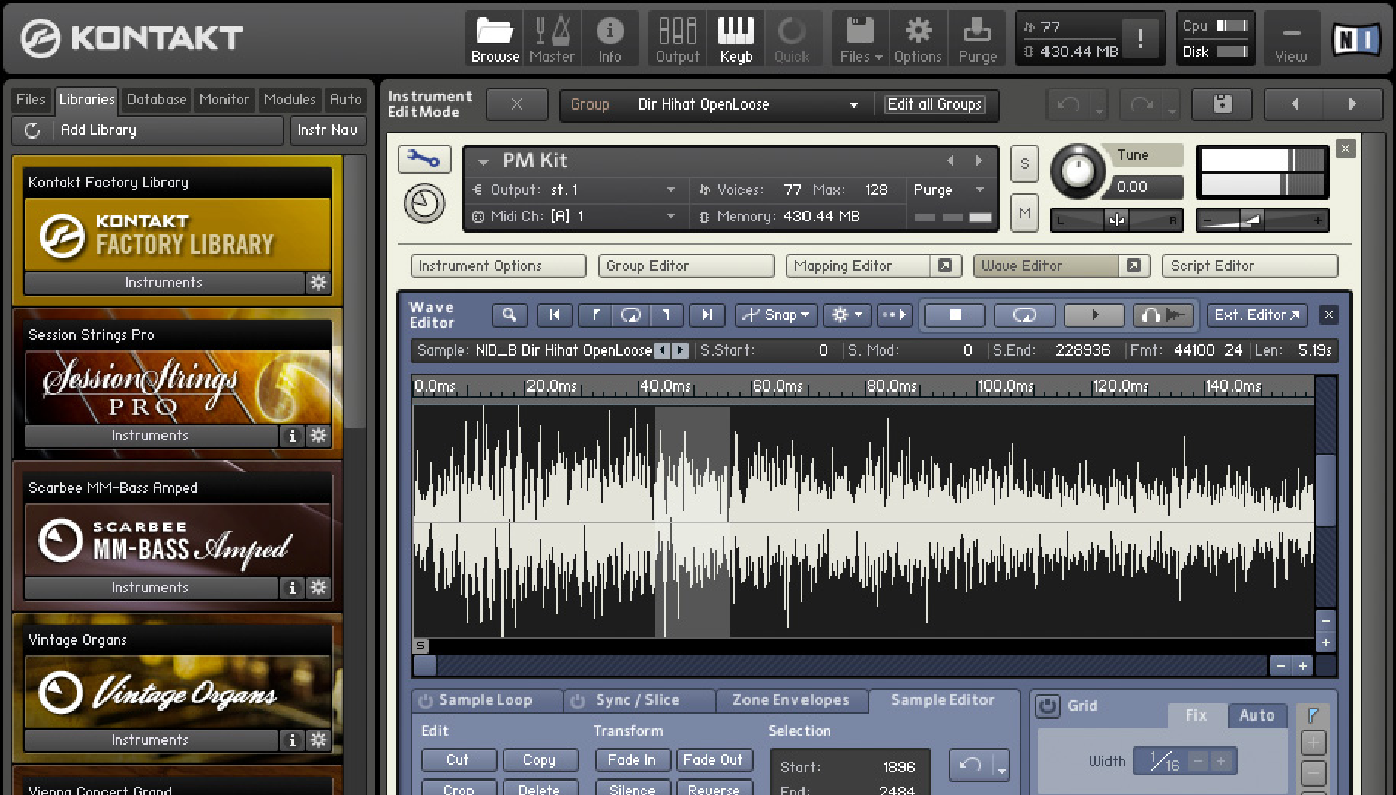Click the save disk icon above the instrument header

tap(1222, 104)
